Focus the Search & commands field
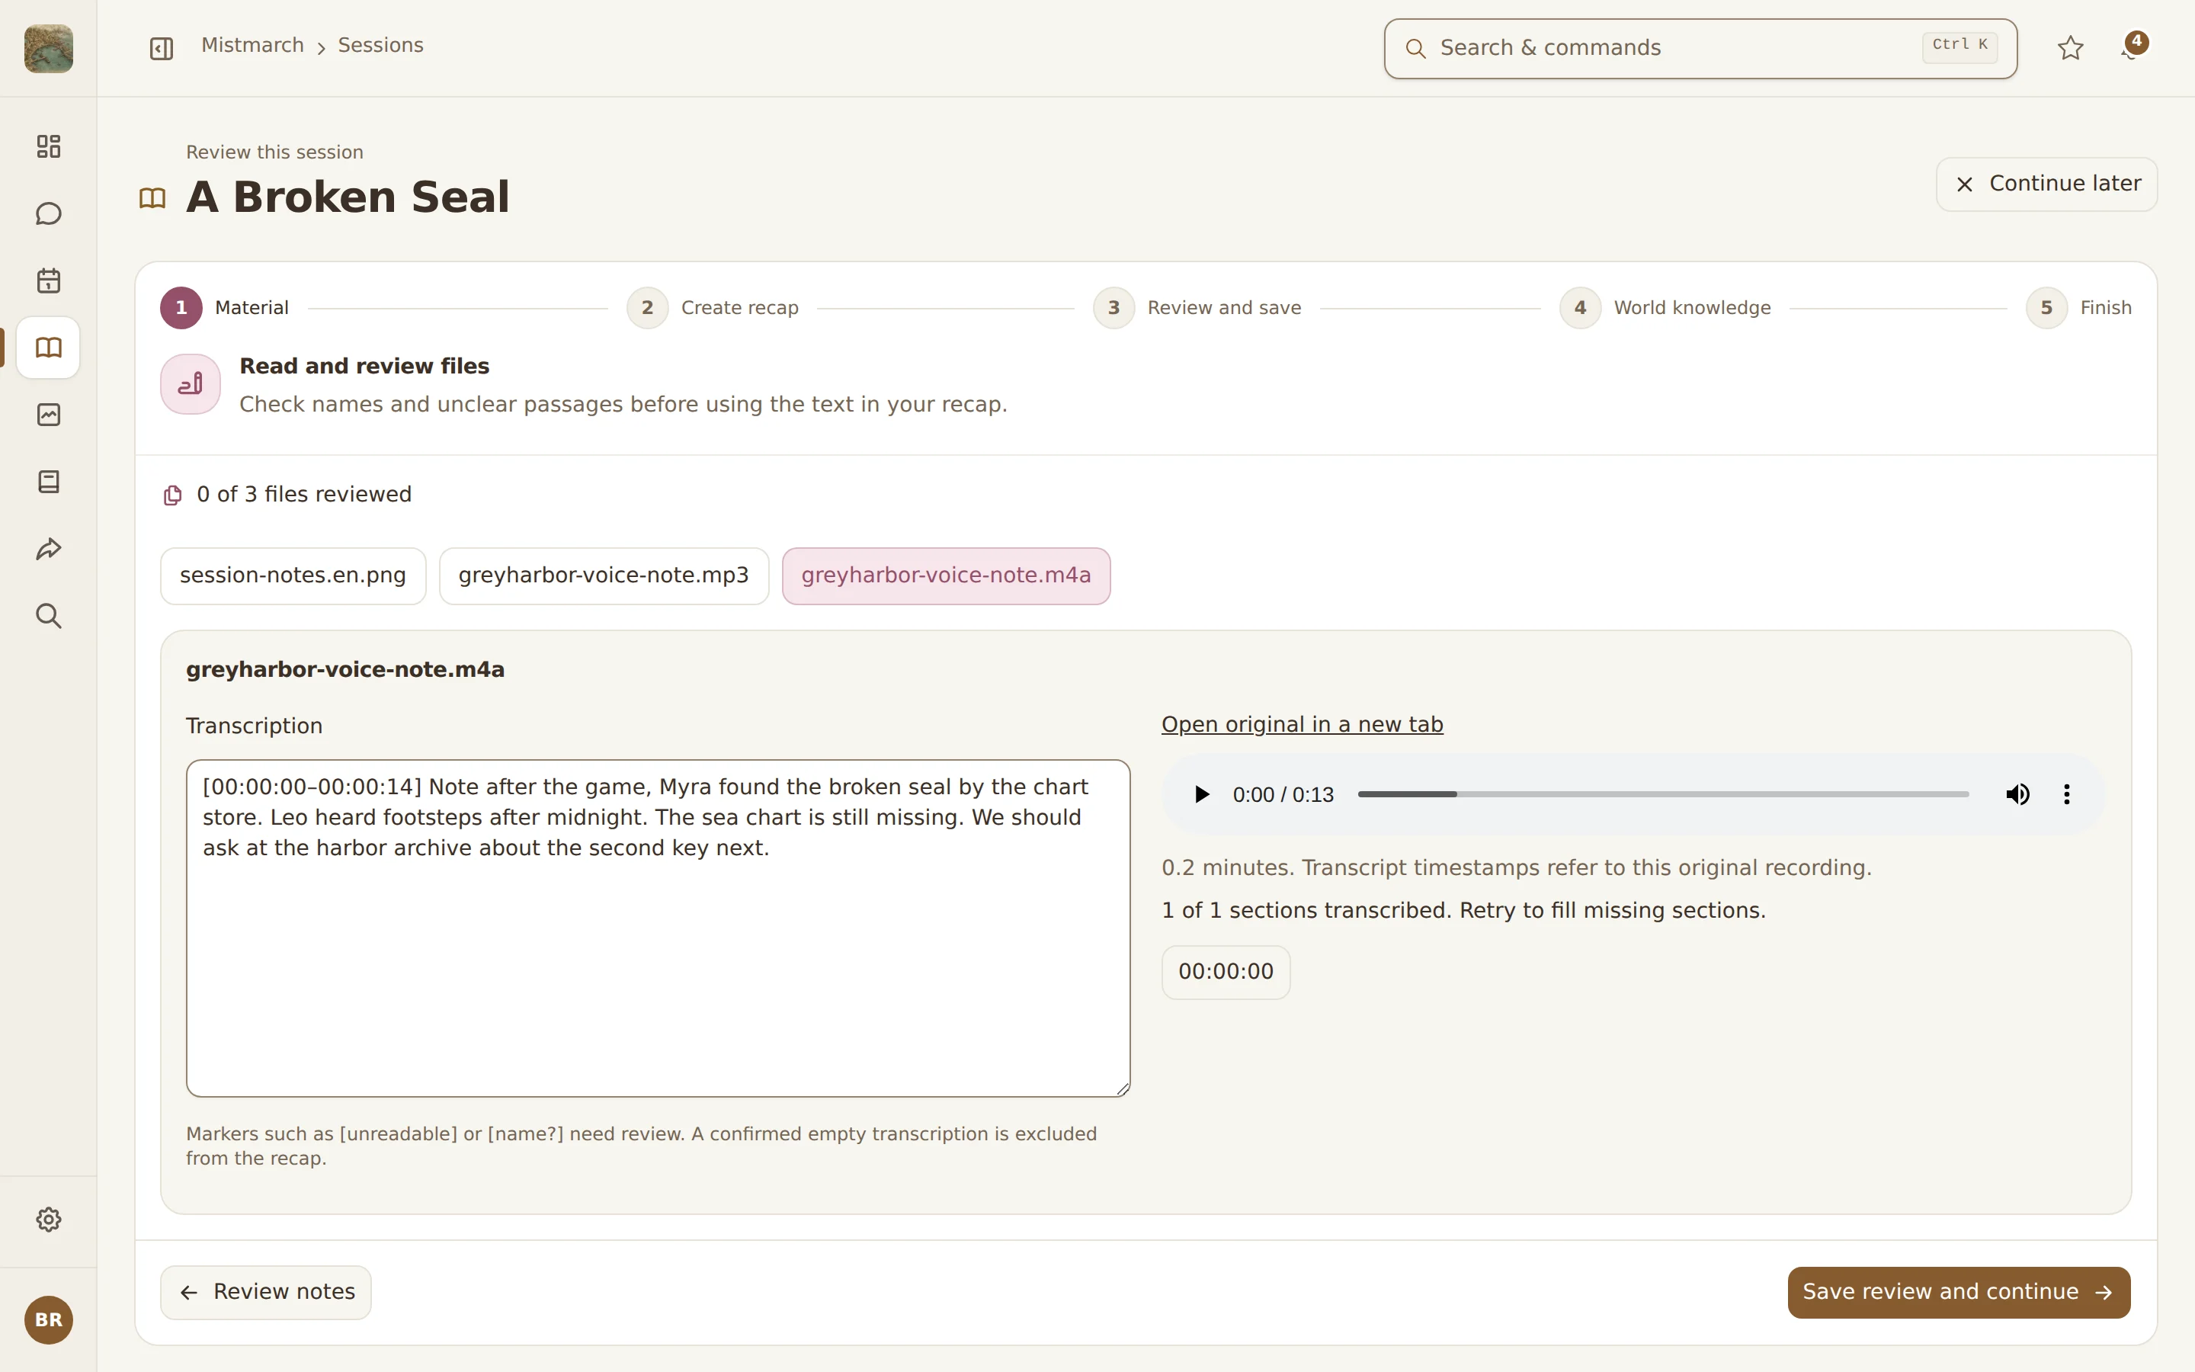Viewport: 2195px width, 1372px height. [1700, 48]
